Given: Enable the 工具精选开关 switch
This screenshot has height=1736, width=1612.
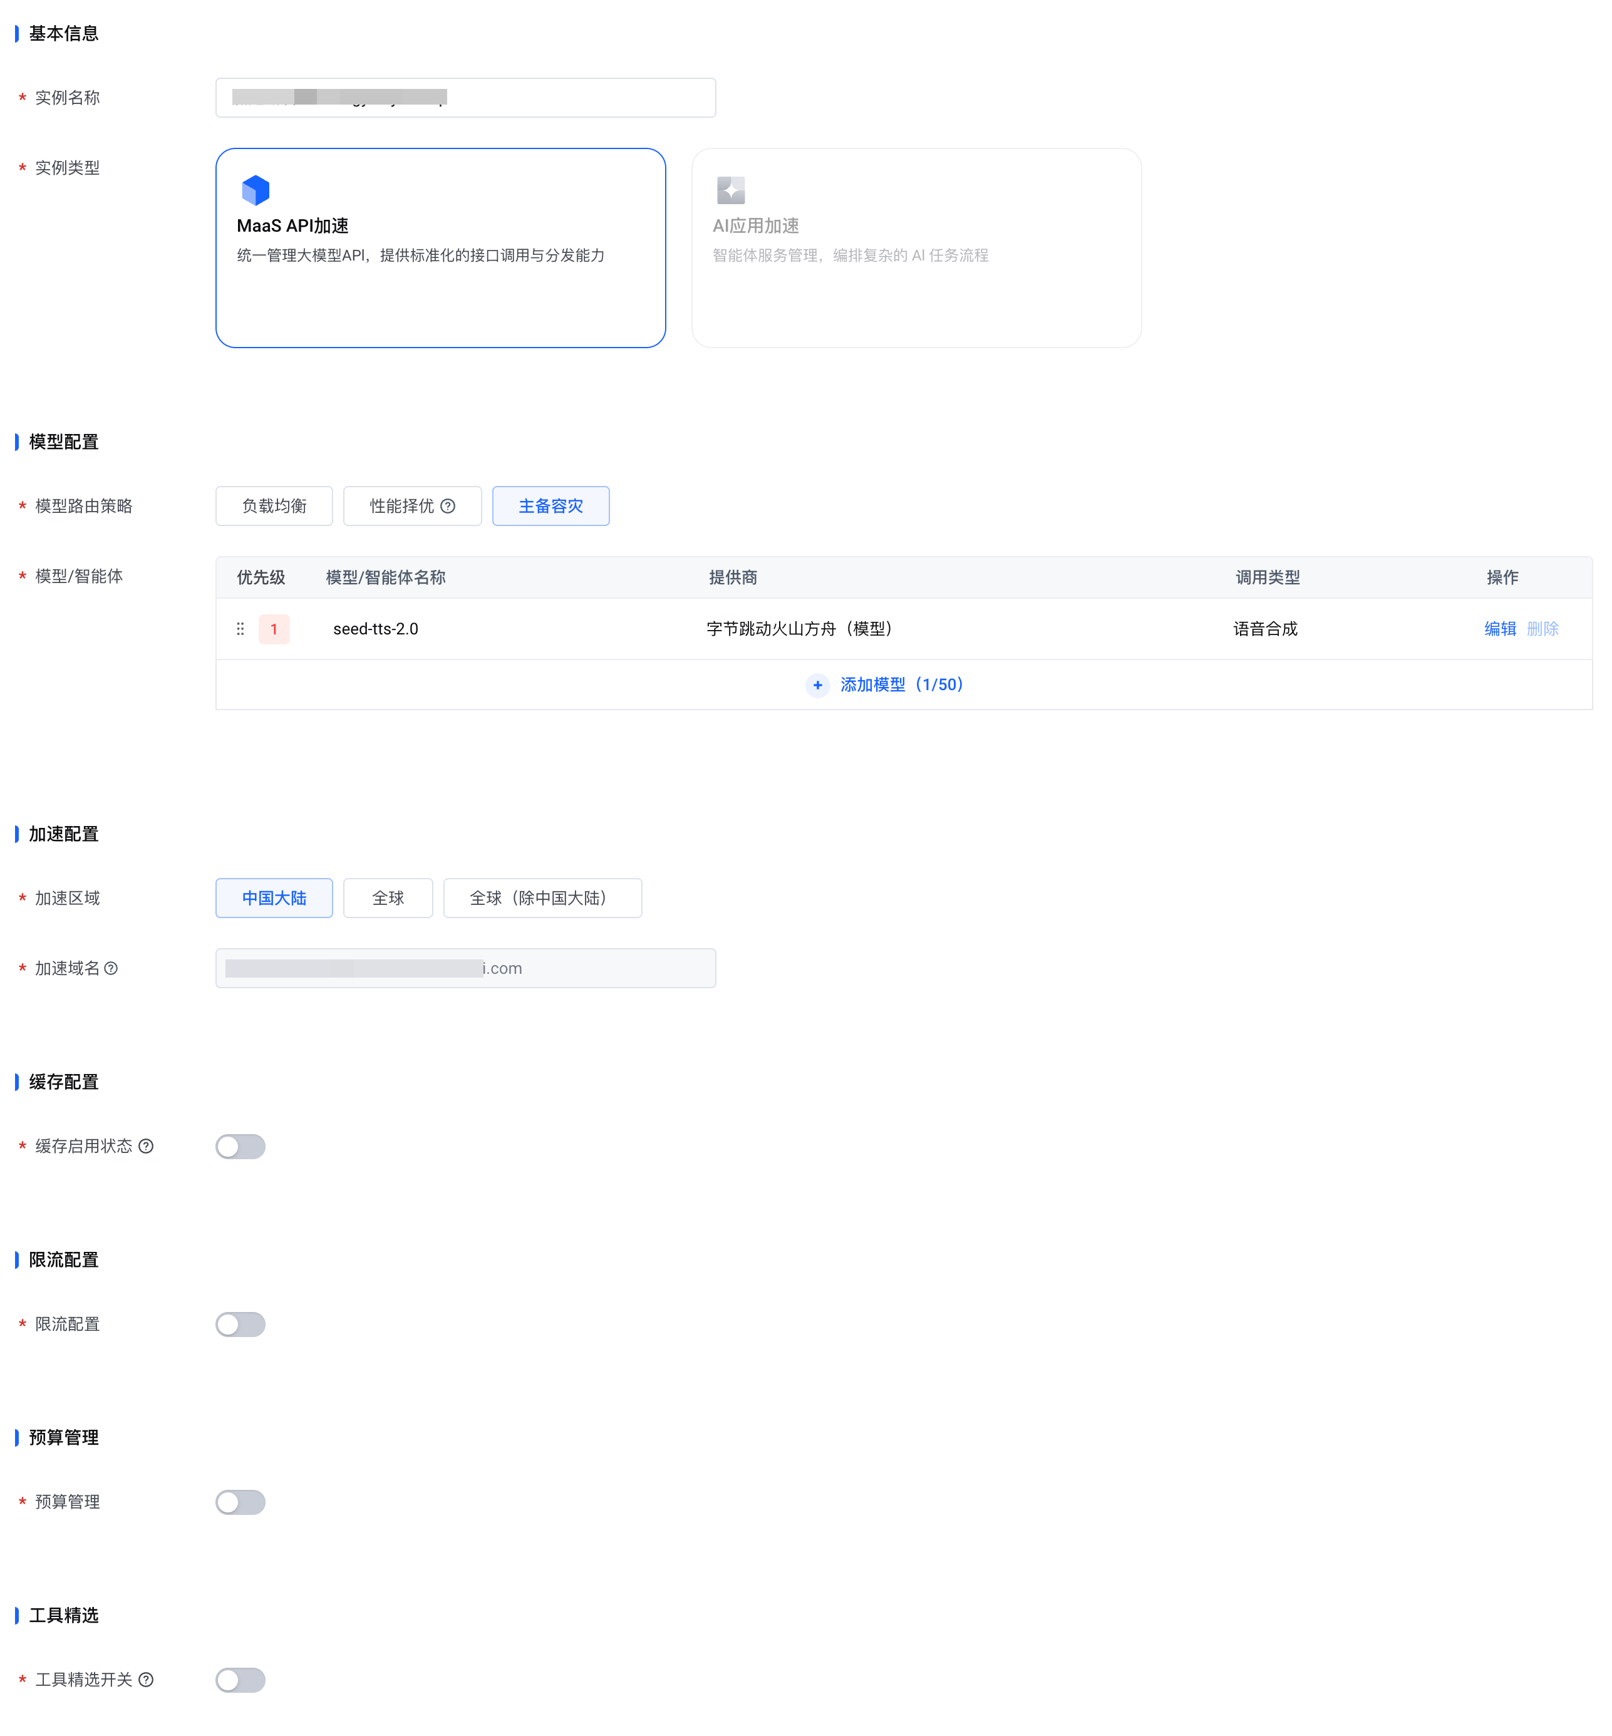Looking at the screenshot, I should [x=240, y=1680].
